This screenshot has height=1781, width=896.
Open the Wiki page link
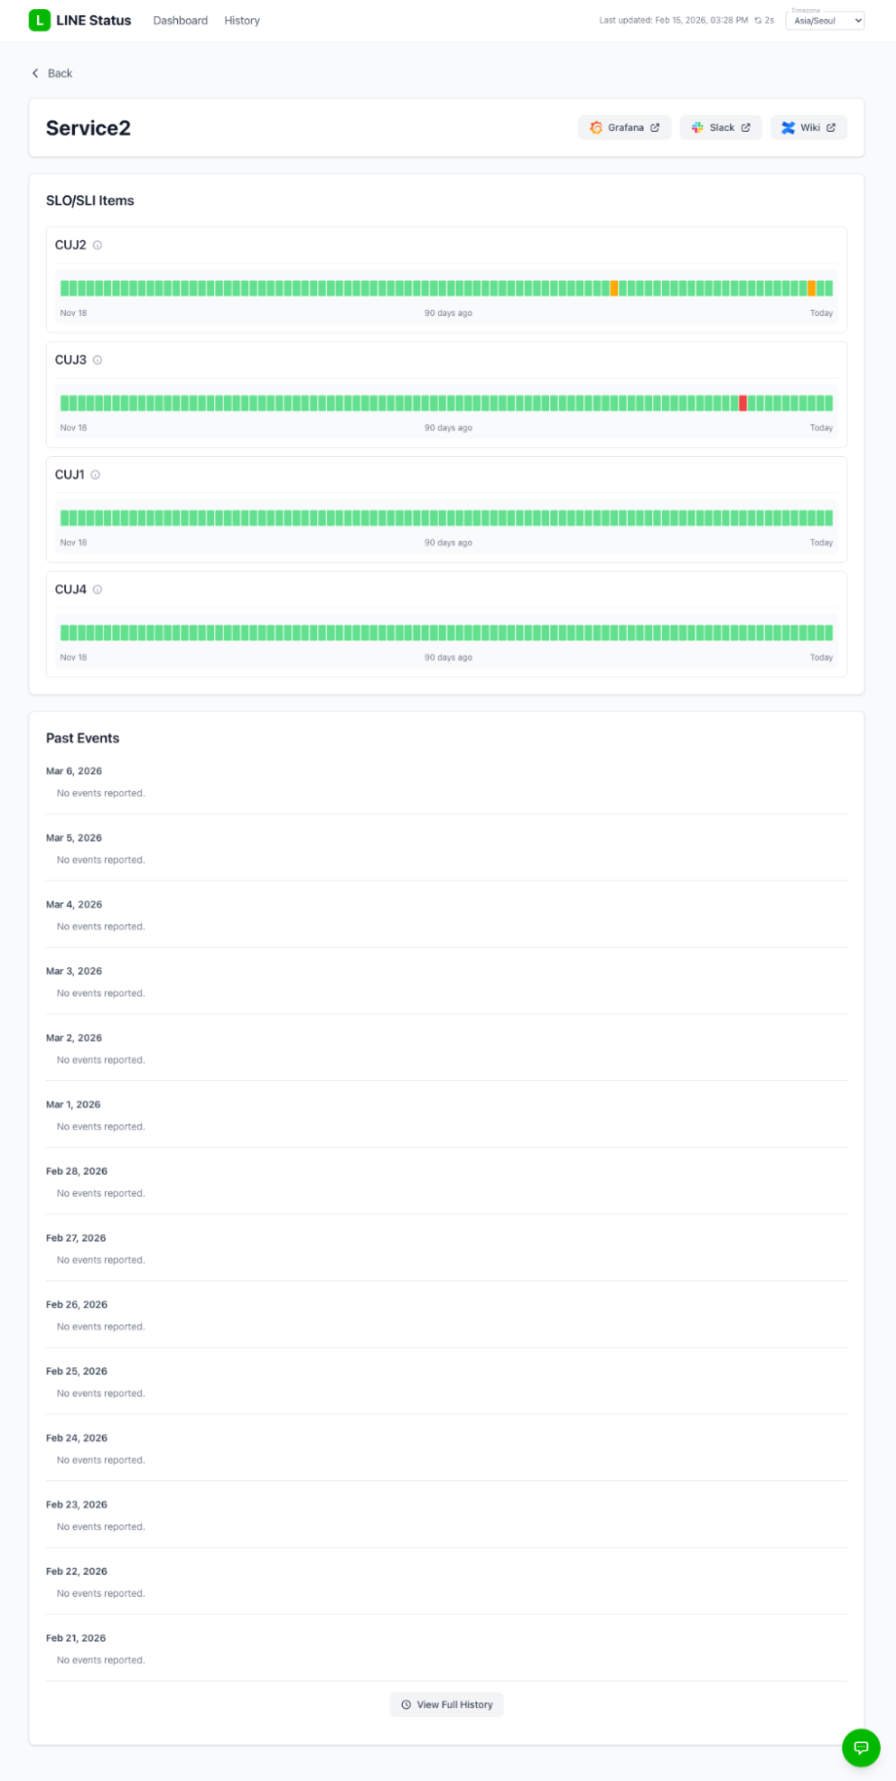(x=808, y=128)
